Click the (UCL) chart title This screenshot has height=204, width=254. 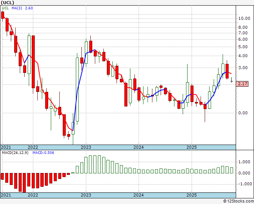pyautogui.click(x=7, y=3)
